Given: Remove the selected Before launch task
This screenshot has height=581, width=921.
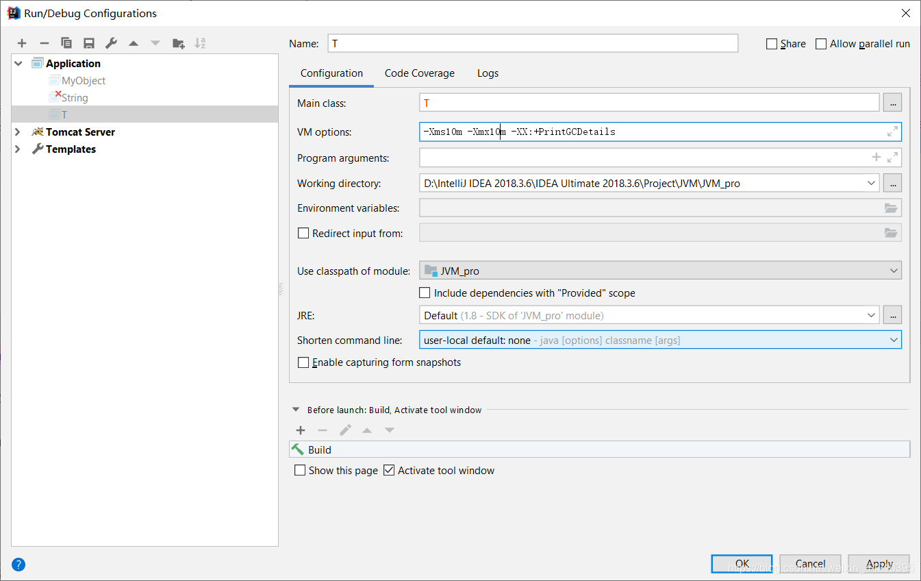Looking at the screenshot, I should 323,430.
